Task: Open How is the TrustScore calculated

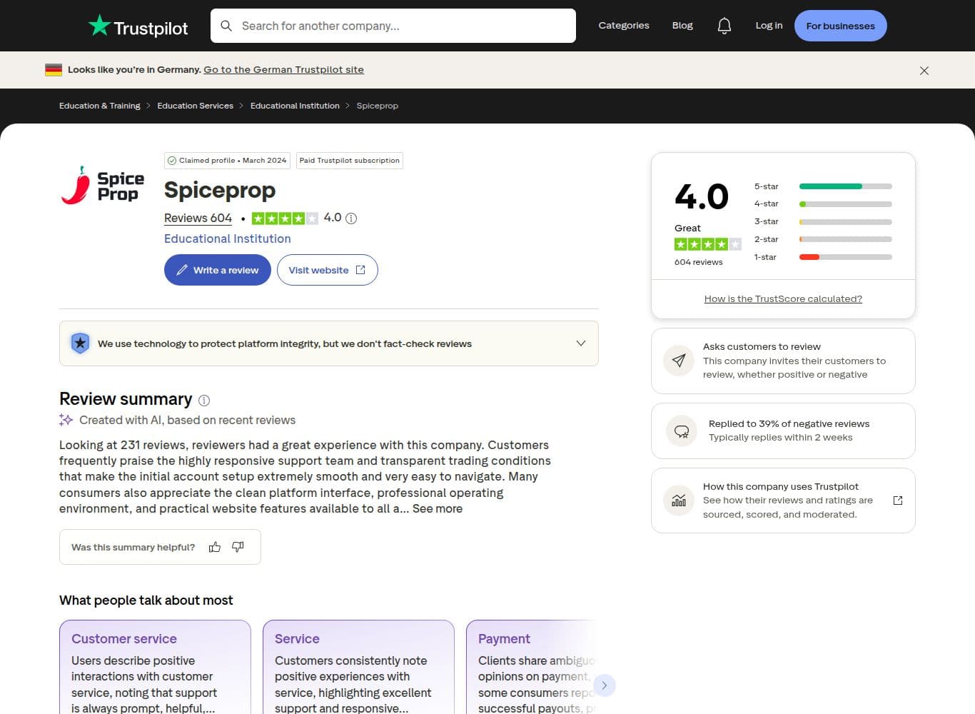Action: pos(783,299)
